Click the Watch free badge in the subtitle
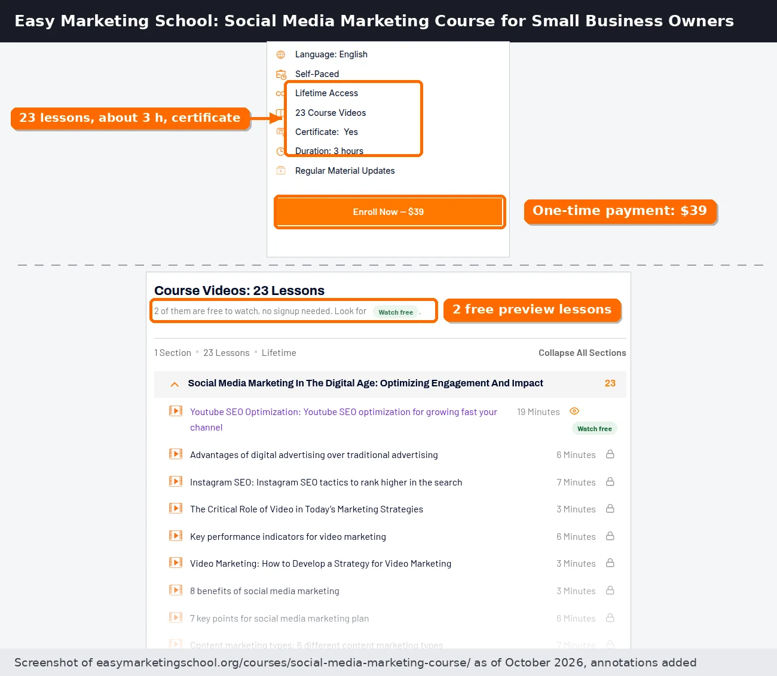Screen dimensions: 777x676 click(x=396, y=312)
